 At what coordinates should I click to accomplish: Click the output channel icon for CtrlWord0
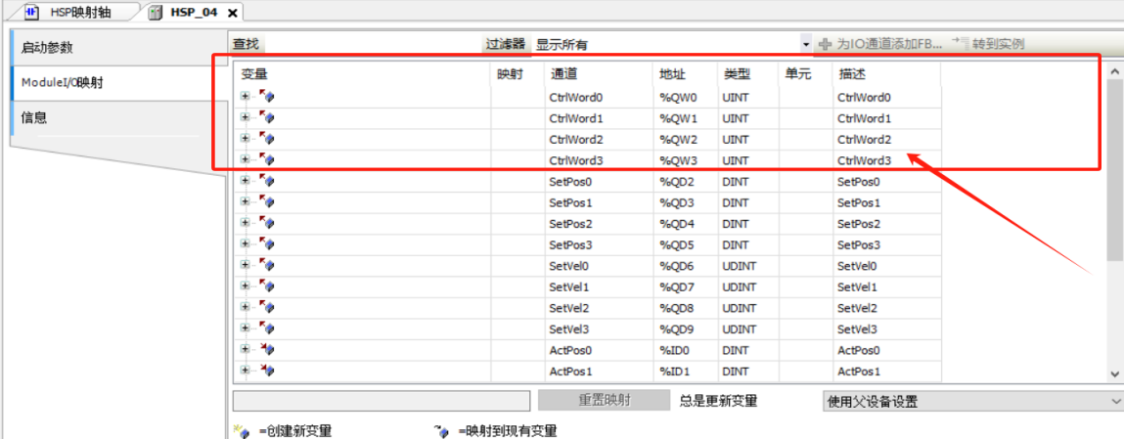click(x=267, y=96)
